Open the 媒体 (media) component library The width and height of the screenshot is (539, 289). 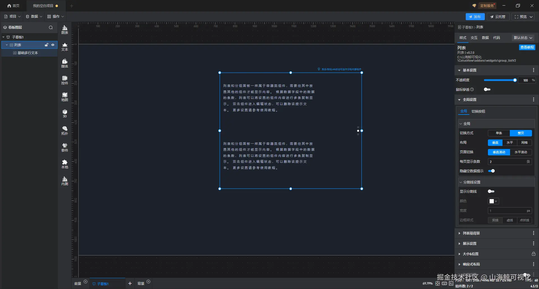[x=65, y=64]
